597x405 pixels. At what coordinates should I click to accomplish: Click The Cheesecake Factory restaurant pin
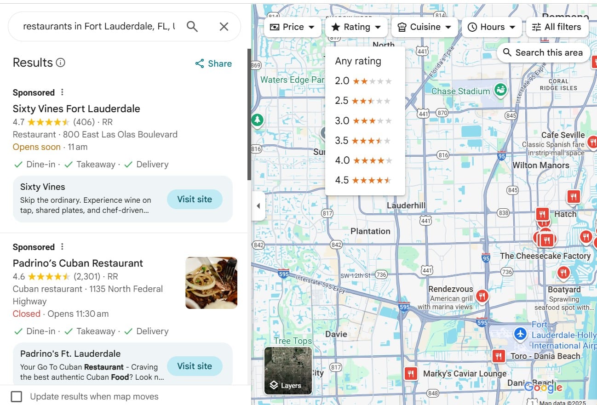click(x=546, y=240)
